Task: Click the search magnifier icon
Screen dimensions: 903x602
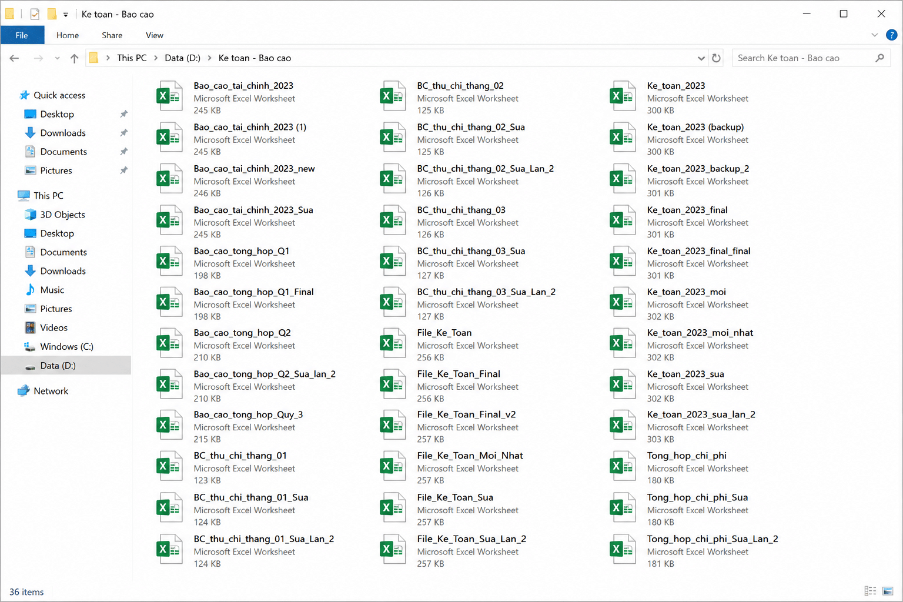Action: [x=879, y=58]
